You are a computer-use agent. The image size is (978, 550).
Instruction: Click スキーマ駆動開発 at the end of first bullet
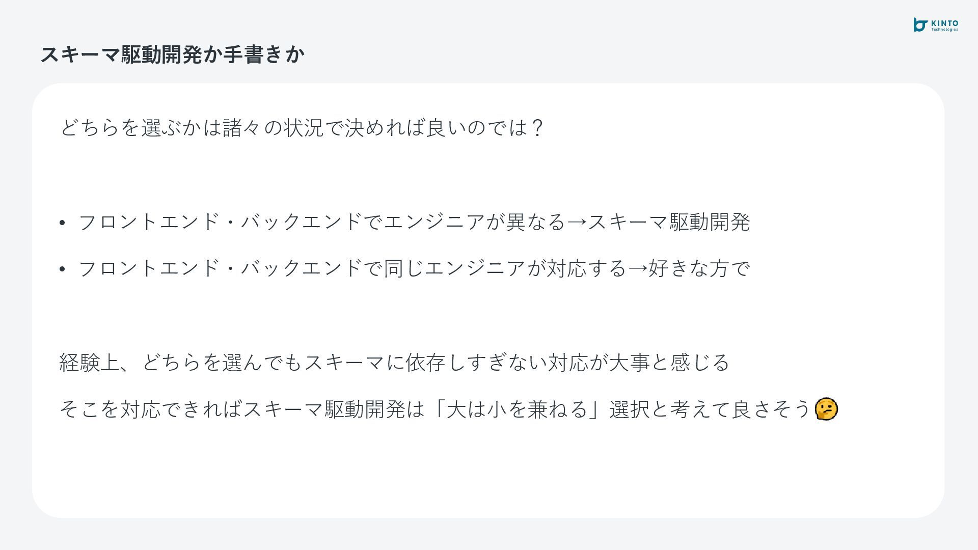point(669,223)
